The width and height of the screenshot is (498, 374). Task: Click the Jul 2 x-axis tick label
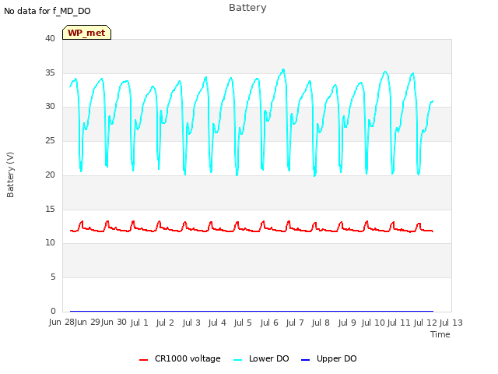165,323
